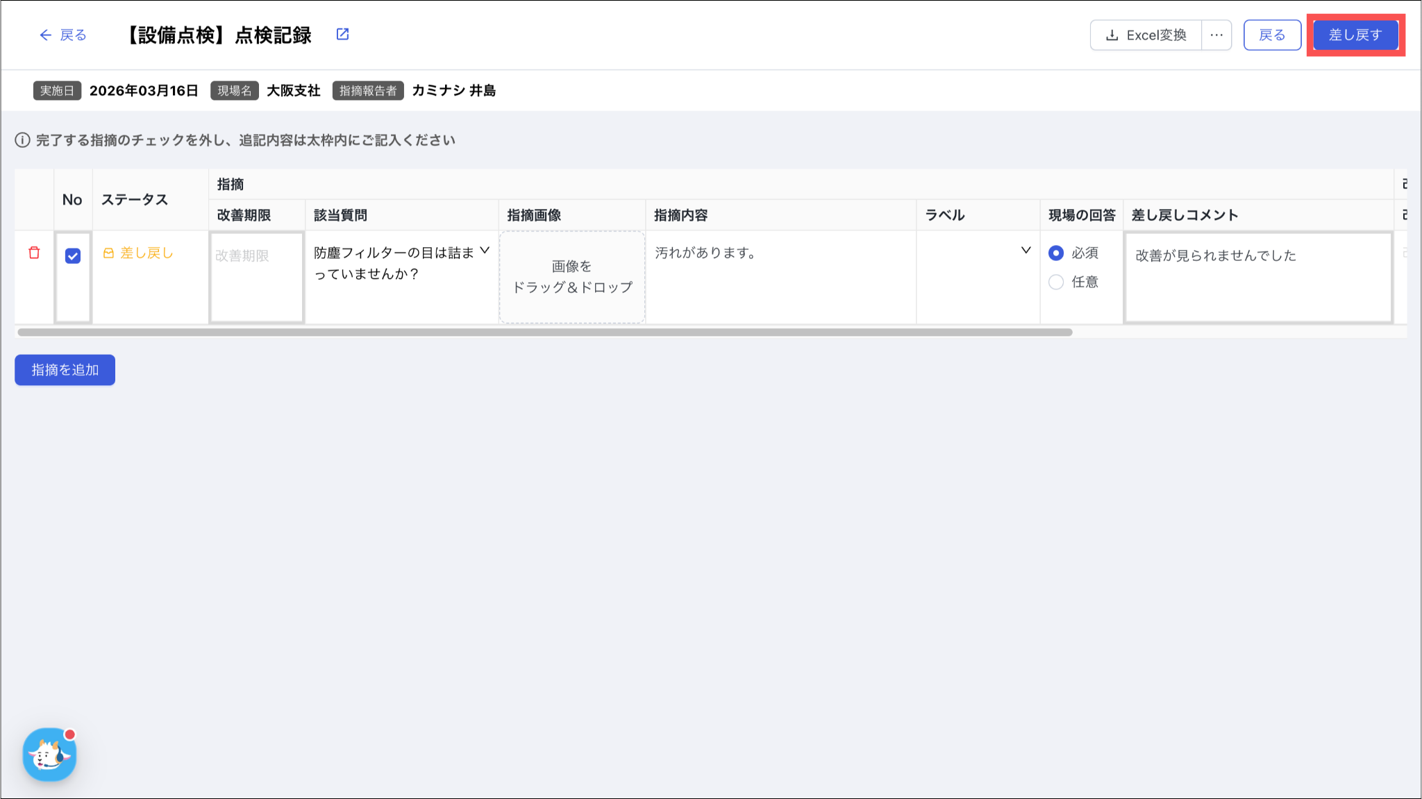Open the cow mascot chat support widget
Viewport: 1422px width, 799px height.
pyautogui.click(x=49, y=755)
